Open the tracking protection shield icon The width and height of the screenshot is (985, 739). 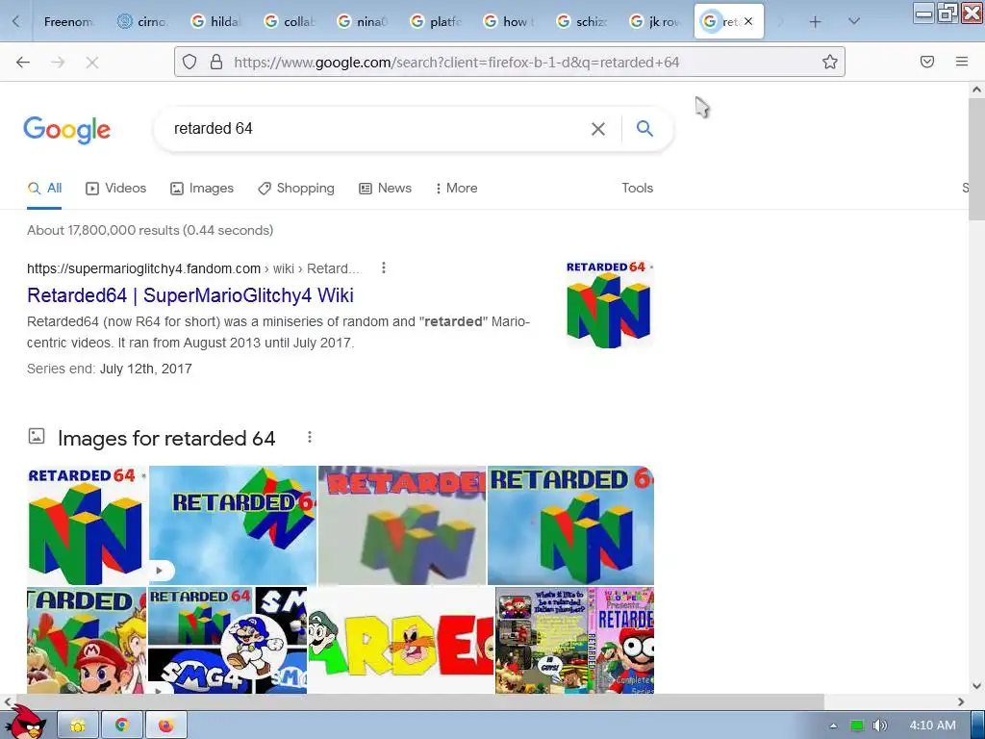(189, 62)
